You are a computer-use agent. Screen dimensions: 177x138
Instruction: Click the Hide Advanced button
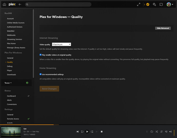(163, 28)
